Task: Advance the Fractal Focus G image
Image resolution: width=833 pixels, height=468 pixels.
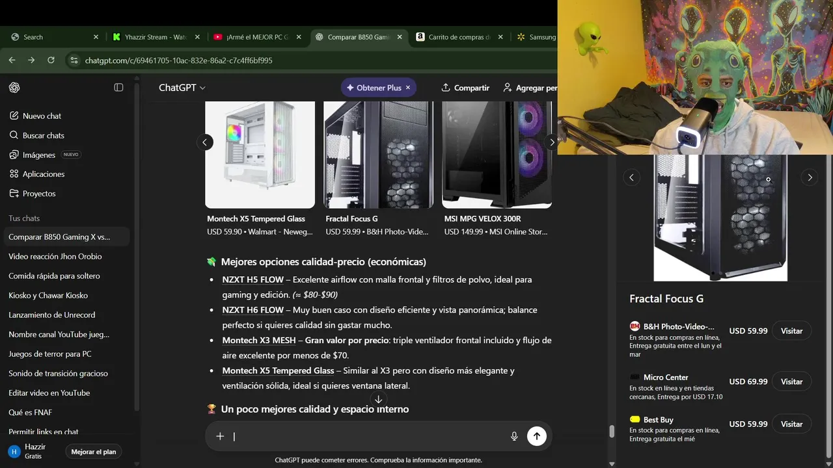Action: point(810,177)
